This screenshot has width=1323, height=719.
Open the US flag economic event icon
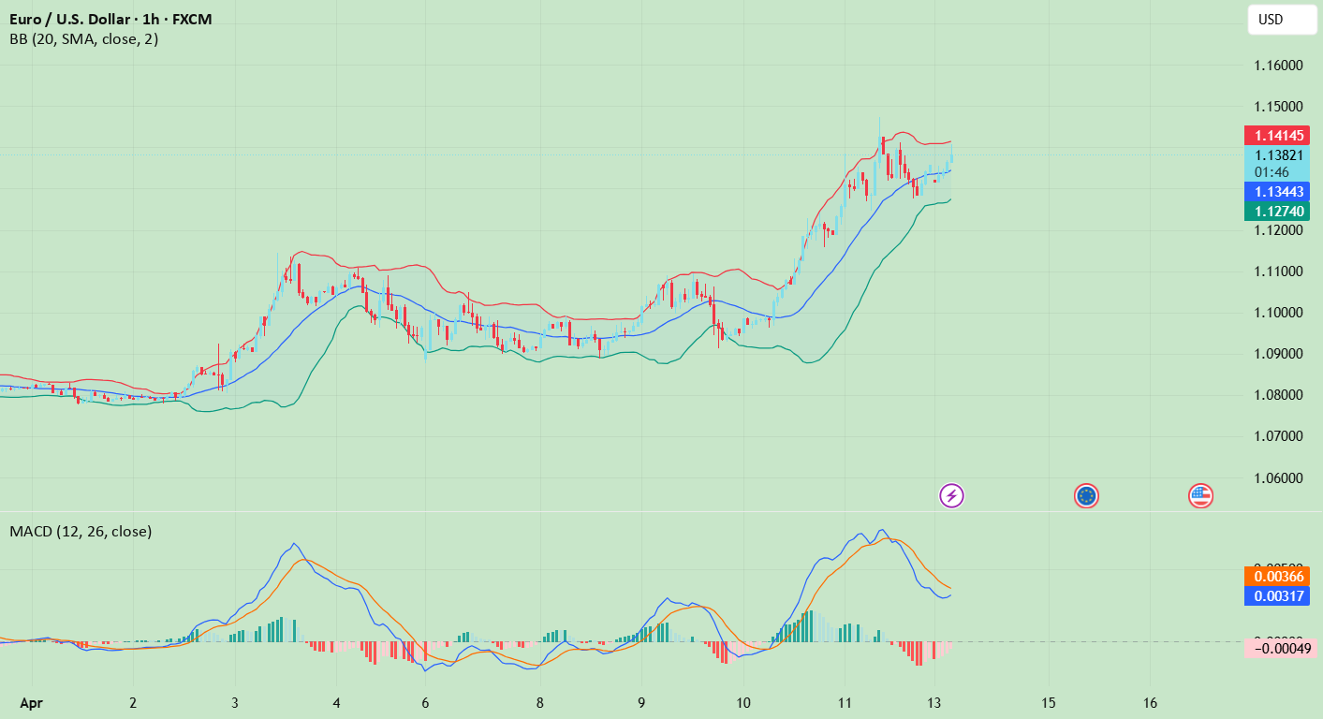[x=1201, y=495]
